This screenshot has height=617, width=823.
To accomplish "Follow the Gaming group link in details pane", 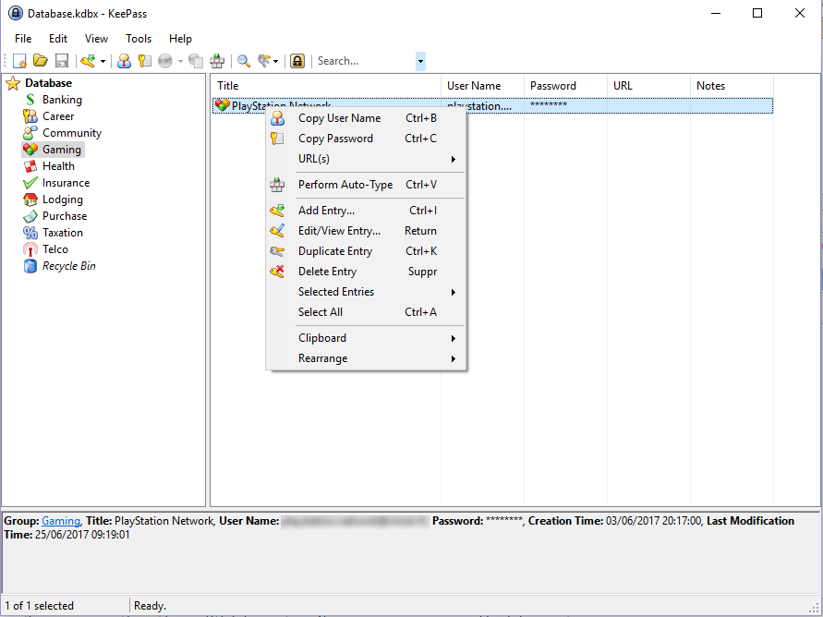I will pyautogui.click(x=61, y=521).
